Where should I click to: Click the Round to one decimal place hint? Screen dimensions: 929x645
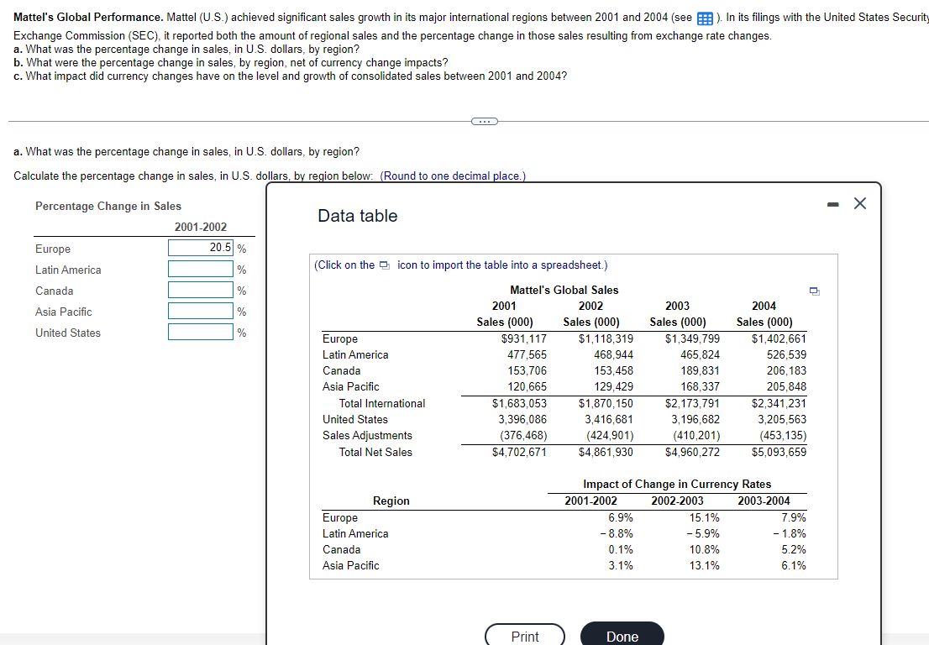tap(453, 176)
